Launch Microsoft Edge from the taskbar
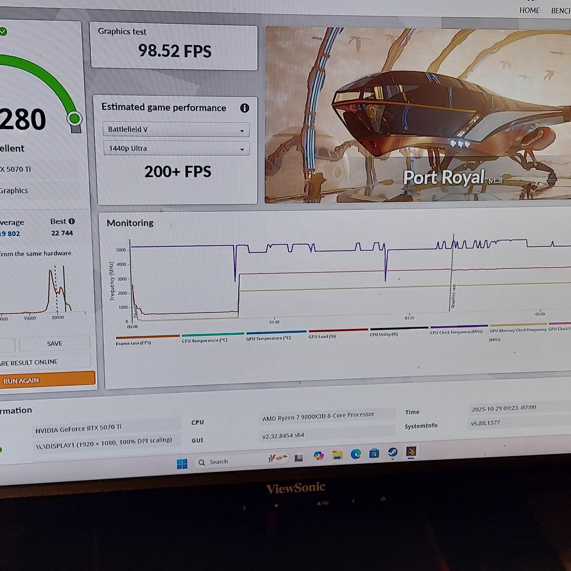Viewport: 571px width, 571px height. click(x=355, y=454)
